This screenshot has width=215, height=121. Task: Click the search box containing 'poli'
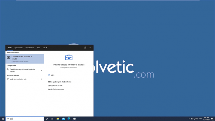(x=25, y=119)
